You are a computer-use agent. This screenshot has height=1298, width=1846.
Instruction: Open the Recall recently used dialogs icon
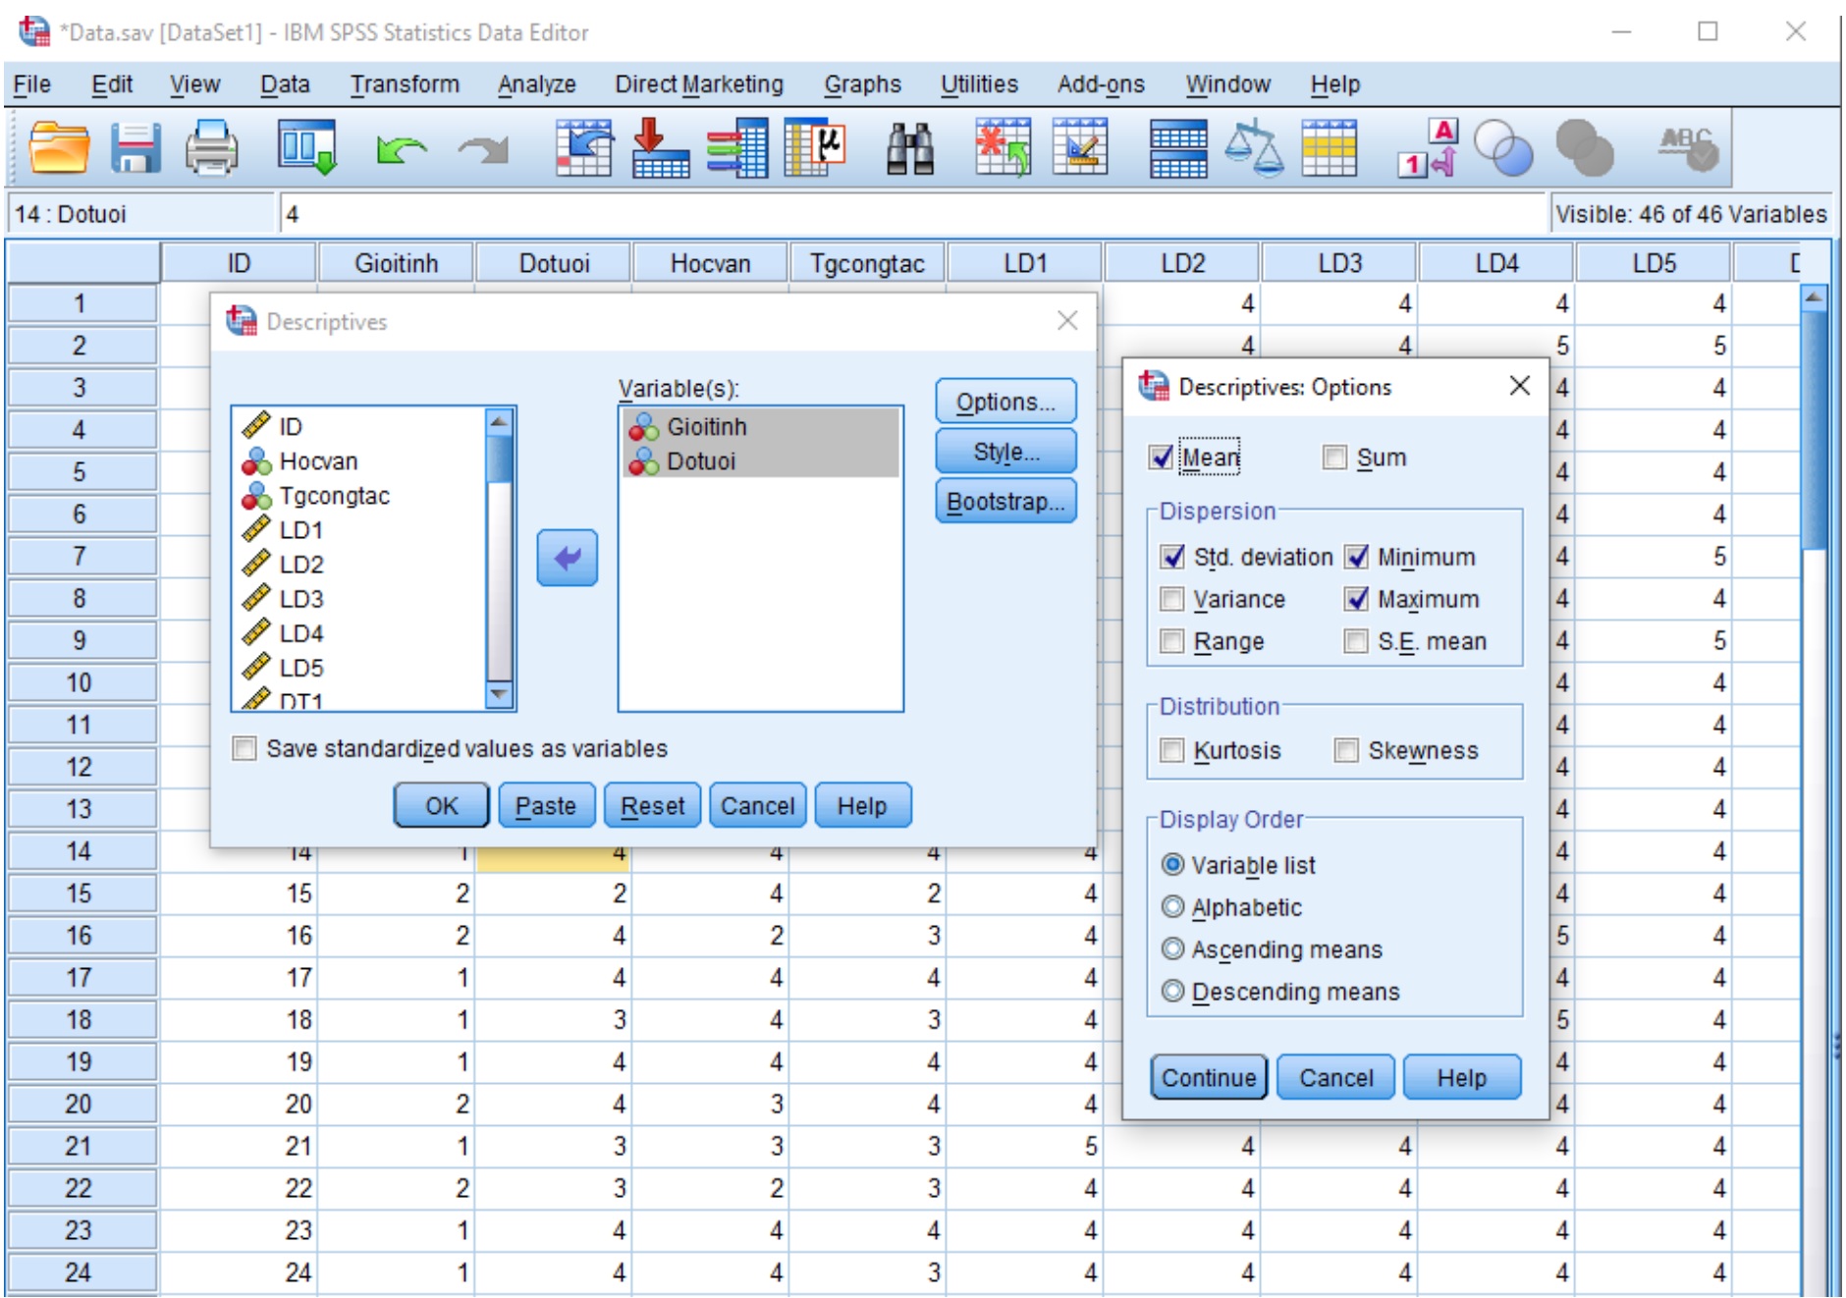[x=307, y=147]
